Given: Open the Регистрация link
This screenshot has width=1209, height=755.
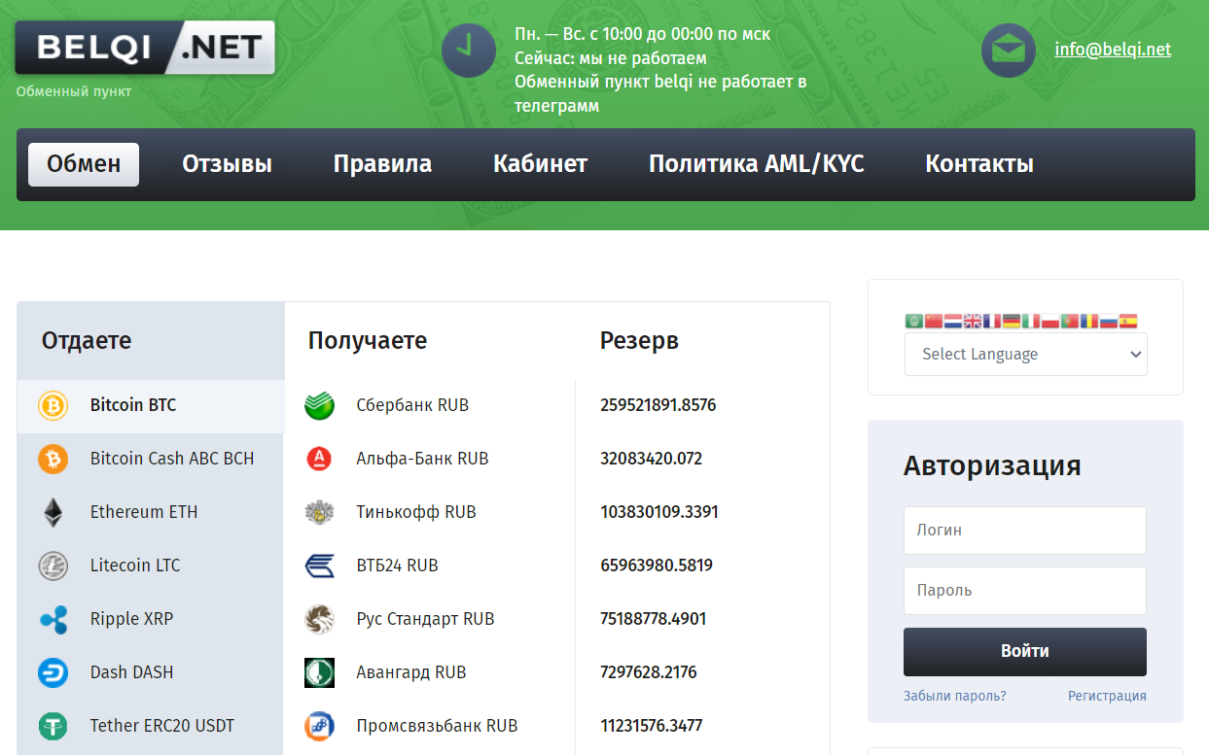Looking at the screenshot, I should (1107, 696).
